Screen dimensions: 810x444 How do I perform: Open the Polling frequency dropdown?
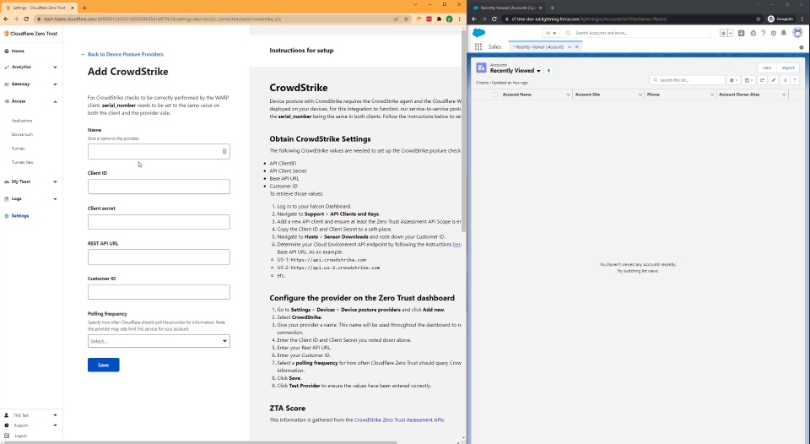tap(159, 341)
